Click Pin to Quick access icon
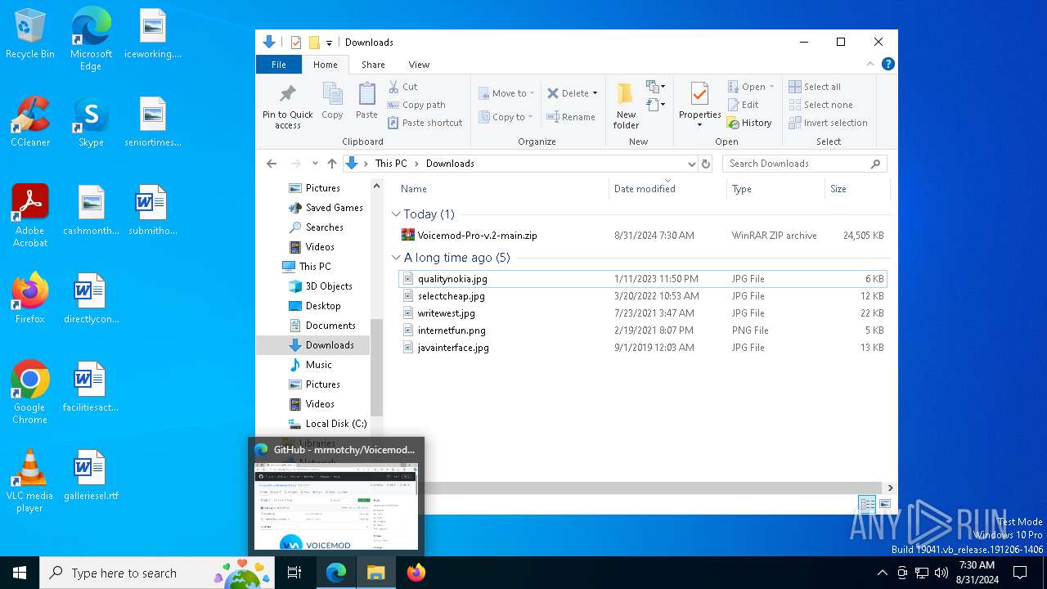This screenshot has height=589, width=1047. pyautogui.click(x=287, y=93)
